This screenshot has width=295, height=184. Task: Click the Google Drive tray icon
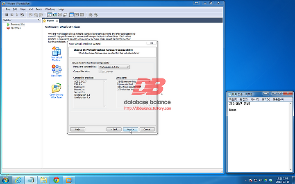coord(265,180)
